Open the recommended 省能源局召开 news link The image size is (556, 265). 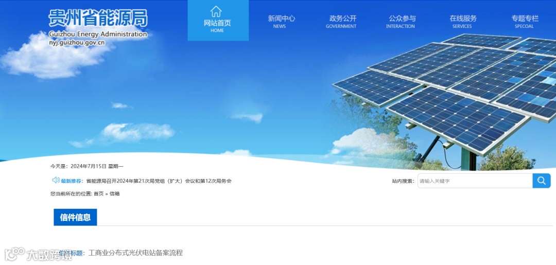(x=159, y=181)
